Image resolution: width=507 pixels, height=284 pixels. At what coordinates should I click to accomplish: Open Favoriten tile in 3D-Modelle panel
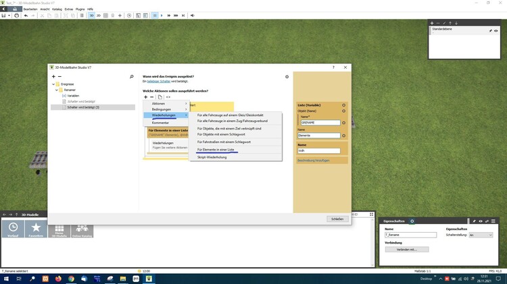[36, 229]
